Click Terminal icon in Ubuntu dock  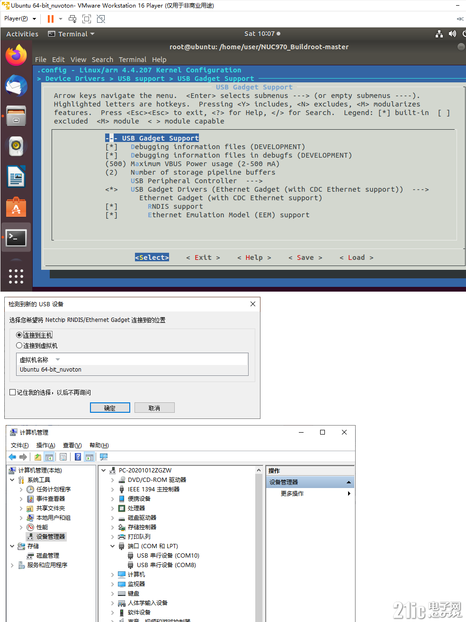click(16, 237)
